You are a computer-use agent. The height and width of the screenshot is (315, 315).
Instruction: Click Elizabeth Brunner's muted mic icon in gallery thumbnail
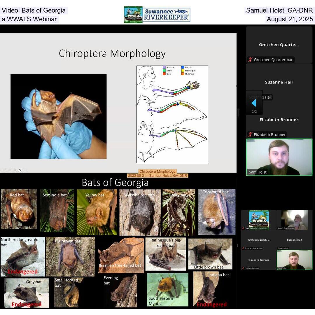243,268
